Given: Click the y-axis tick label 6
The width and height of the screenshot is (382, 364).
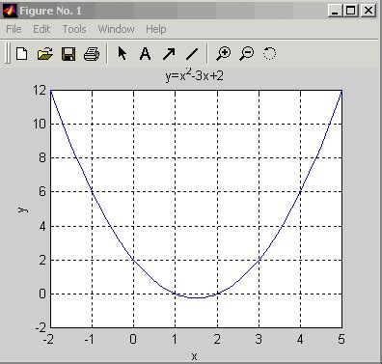Looking at the screenshot, I should 42,192.
